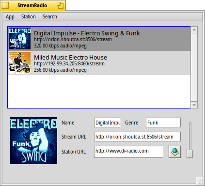The image size is (205, 186).
Task: Click stop icon on Digital Impulse thumbnail
Action: point(13,44)
